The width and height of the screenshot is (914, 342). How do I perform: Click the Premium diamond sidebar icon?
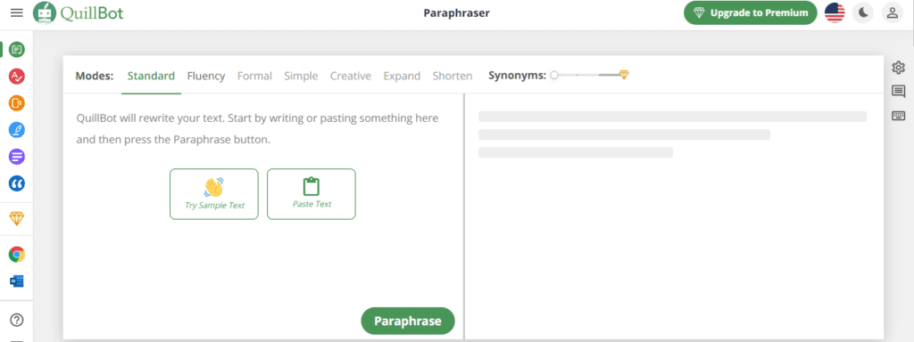[x=17, y=219]
